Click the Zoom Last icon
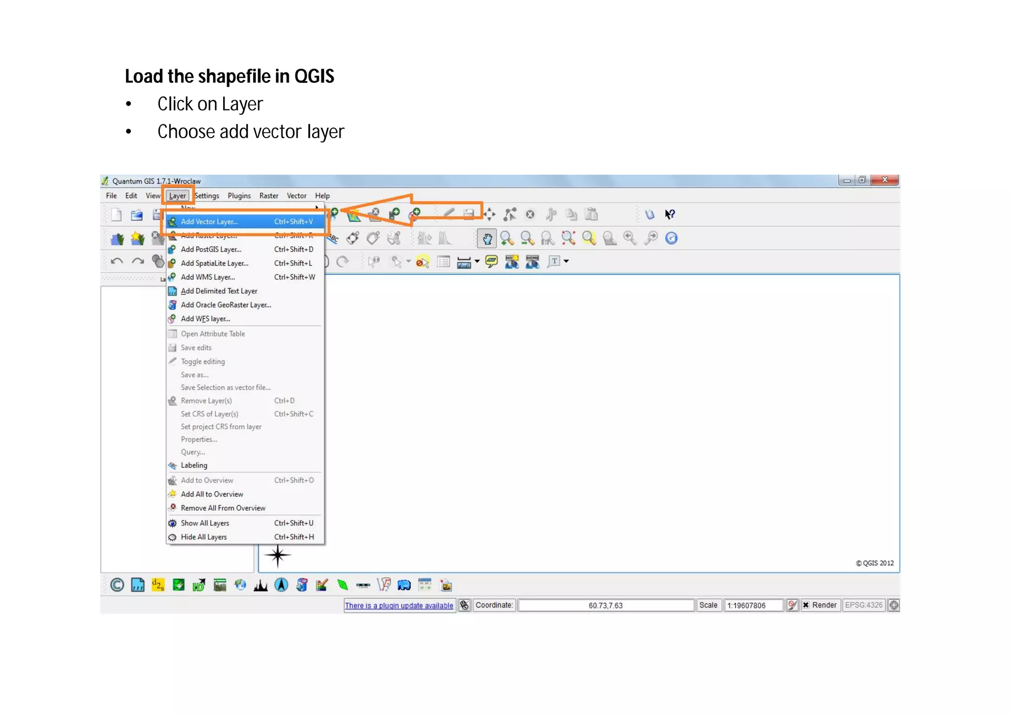The image size is (1011, 714). pyautogui.click(x=630, y=238)
